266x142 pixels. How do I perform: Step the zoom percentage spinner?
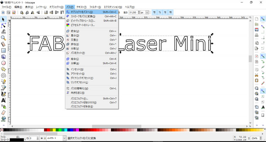tap(260, 138)
